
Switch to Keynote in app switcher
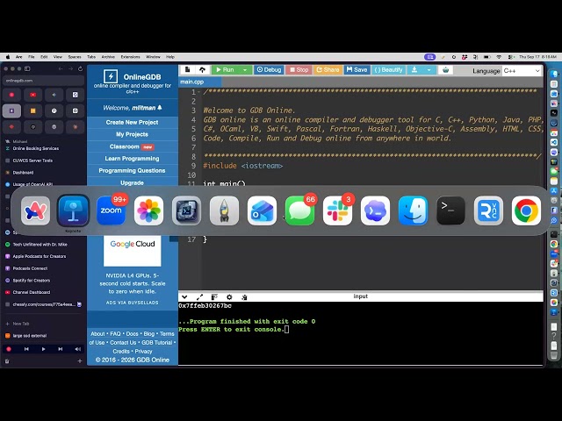[74, 210]
